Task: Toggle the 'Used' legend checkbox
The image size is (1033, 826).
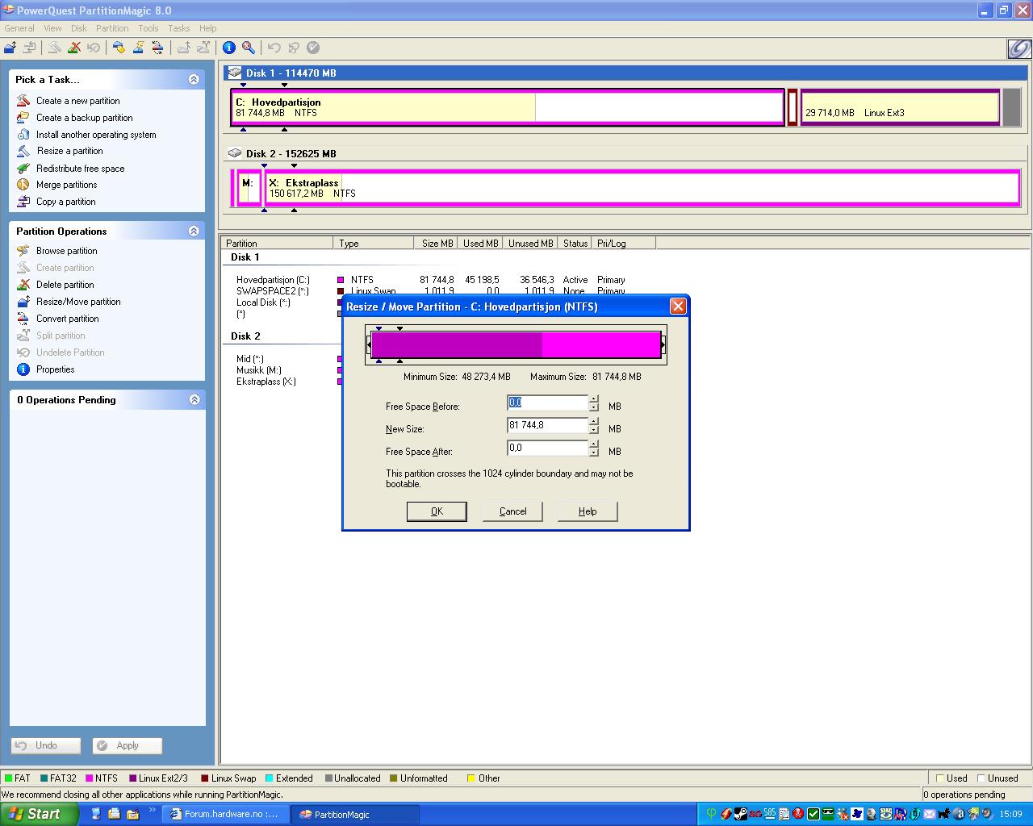Action: tap(940, 778)
